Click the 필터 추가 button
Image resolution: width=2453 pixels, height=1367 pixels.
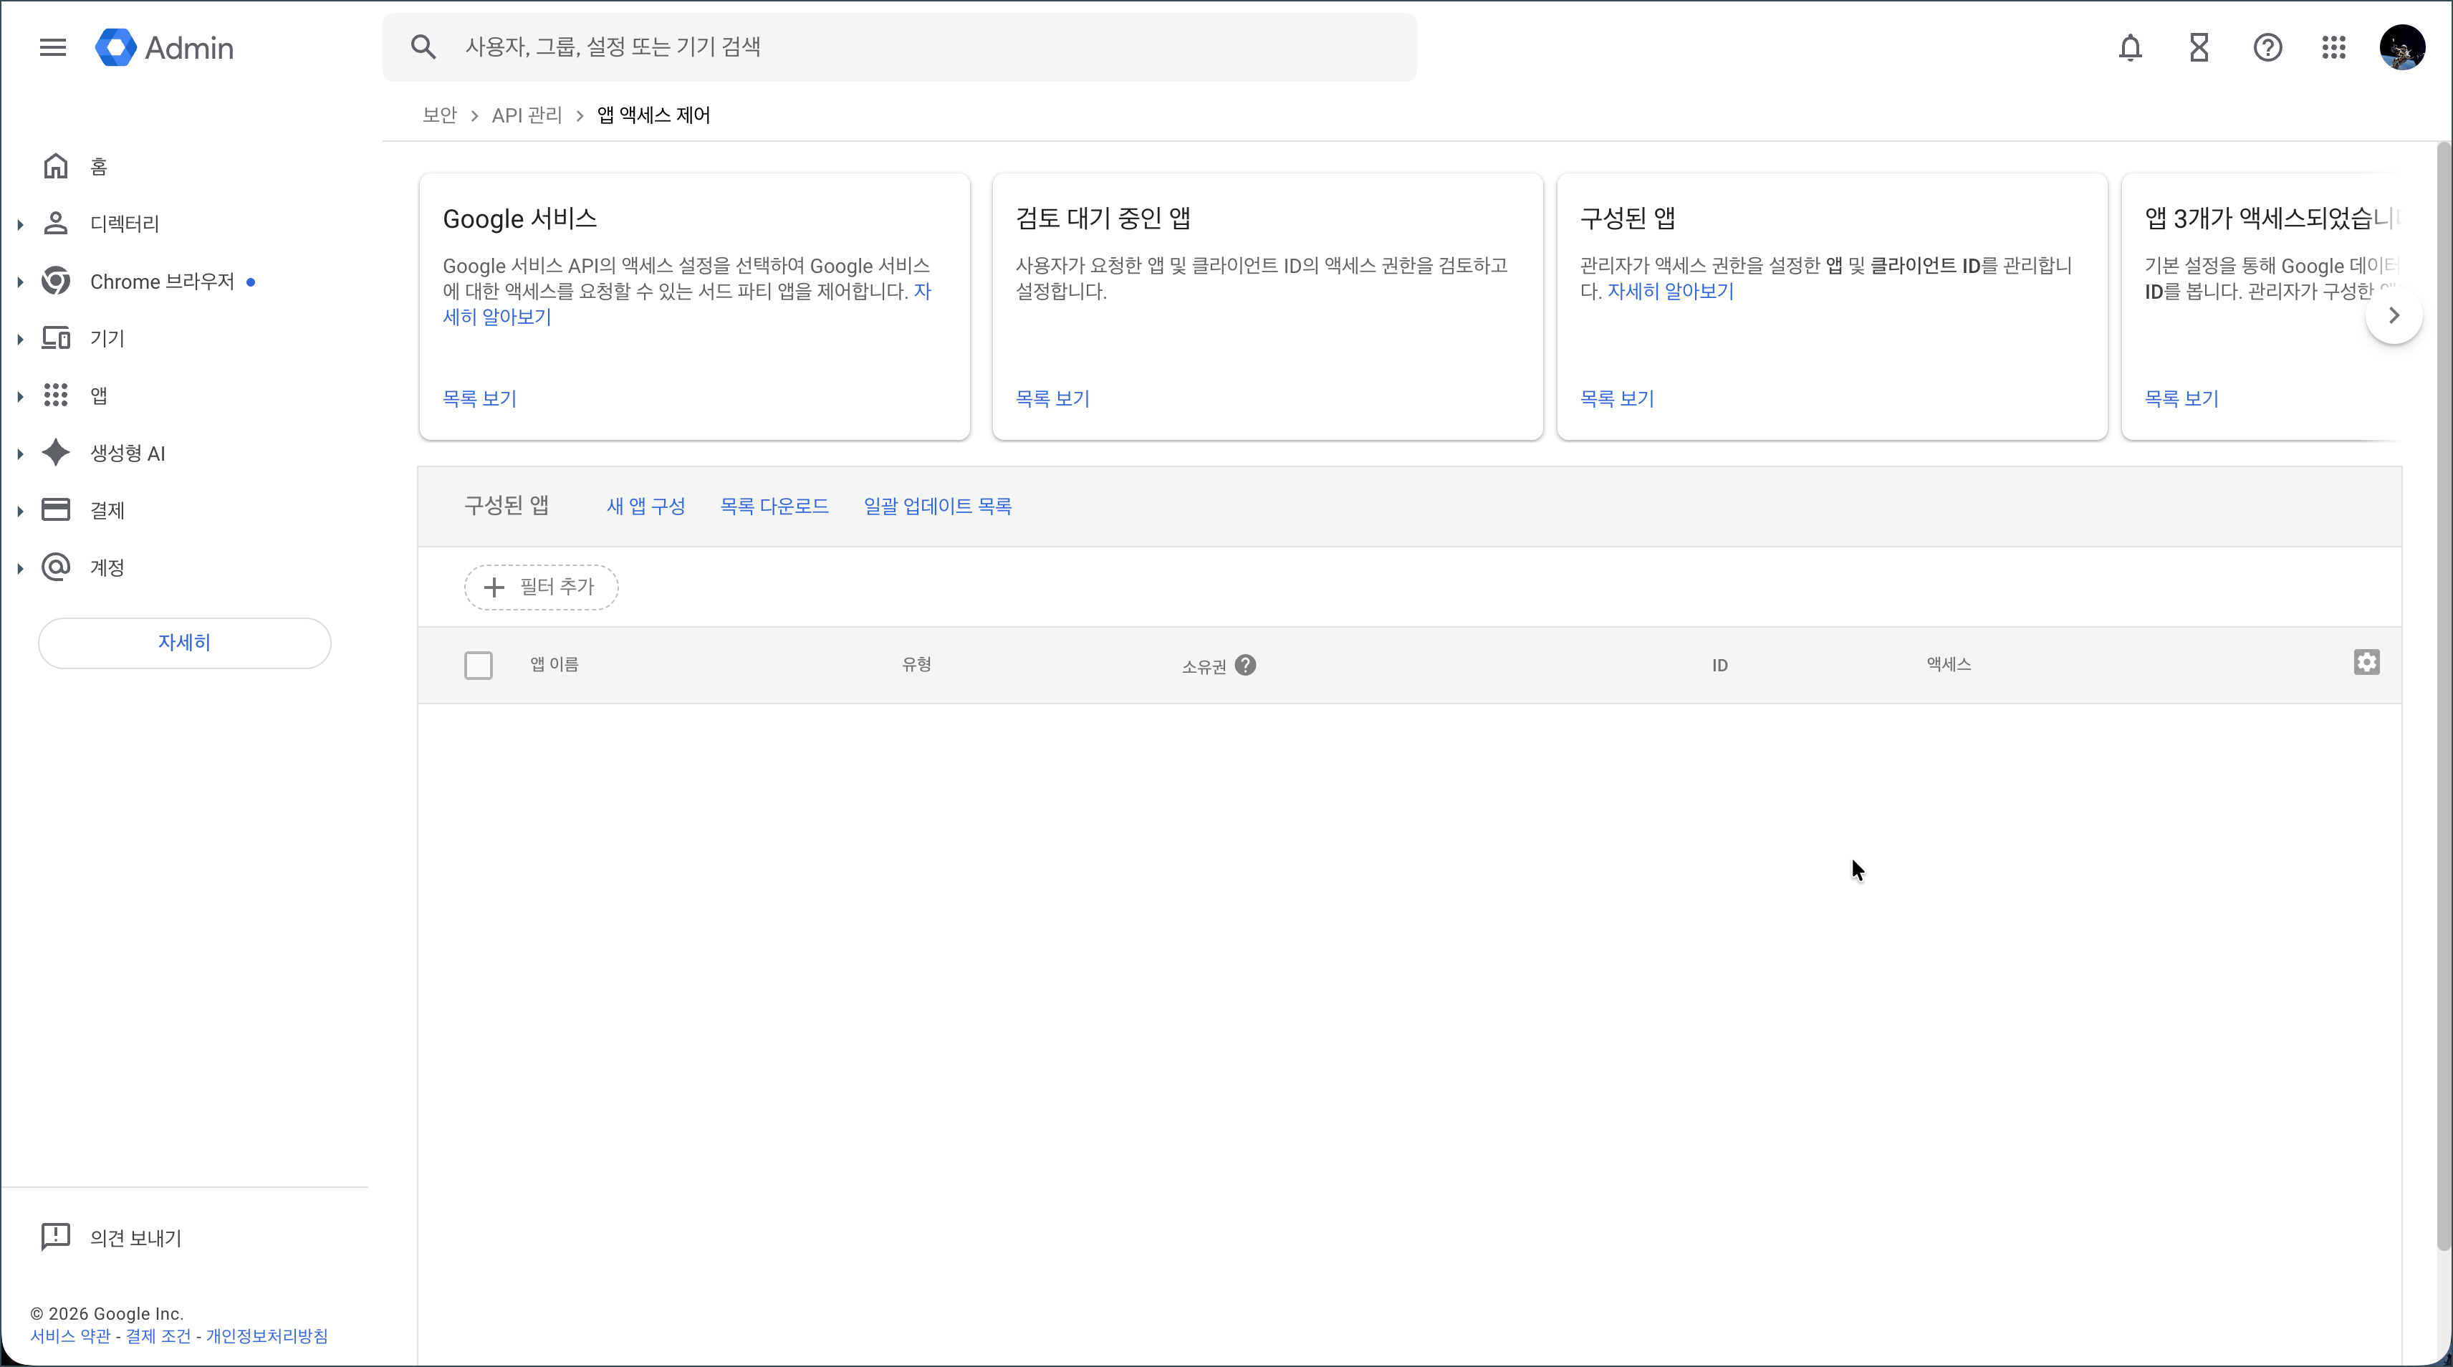(x=541, y=587)
